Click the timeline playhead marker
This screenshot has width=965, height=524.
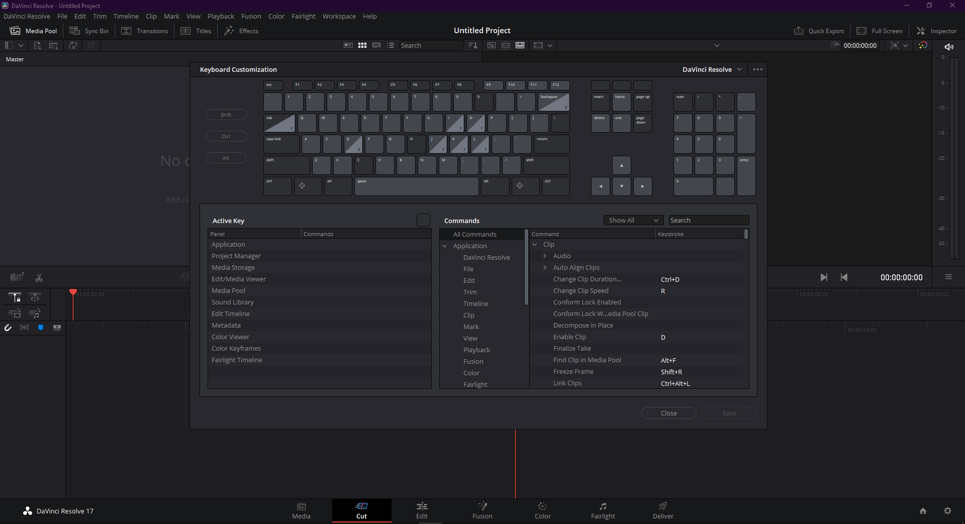(73, 292)
